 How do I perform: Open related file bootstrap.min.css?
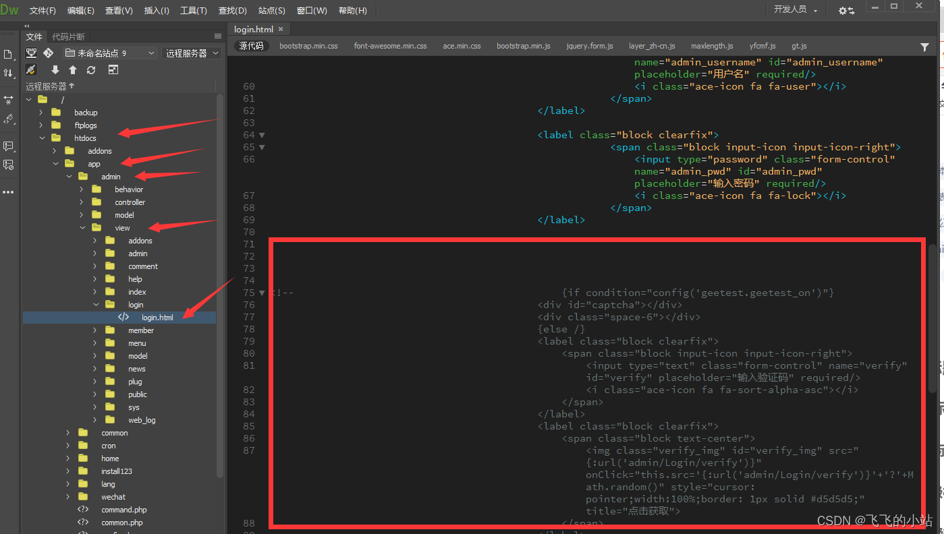click(x=308, y=46)
